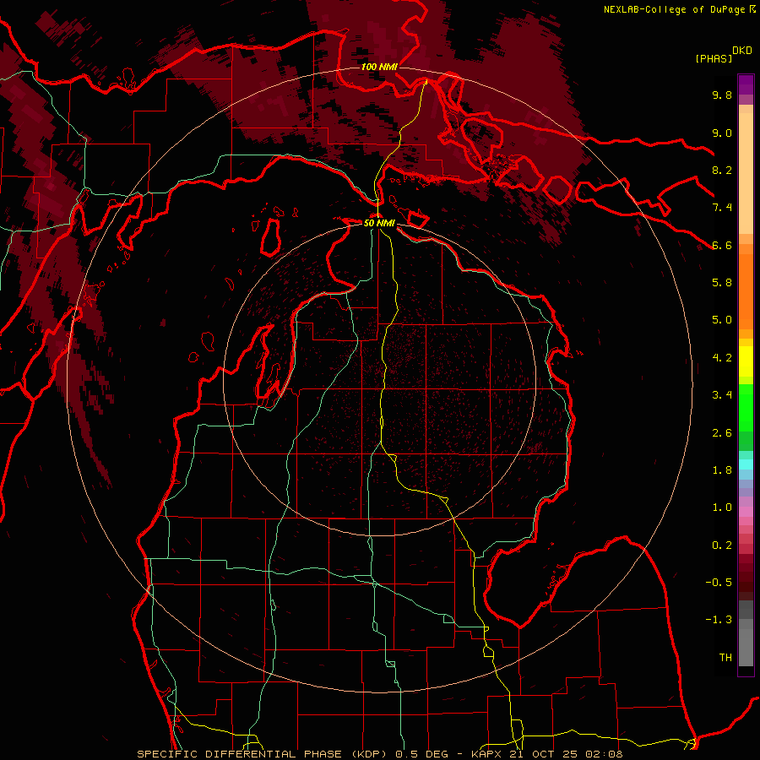Viewport: 760px width, 760px height.
Task: Click the -1.3 value on the color scale
Action: tap(719, 620)
